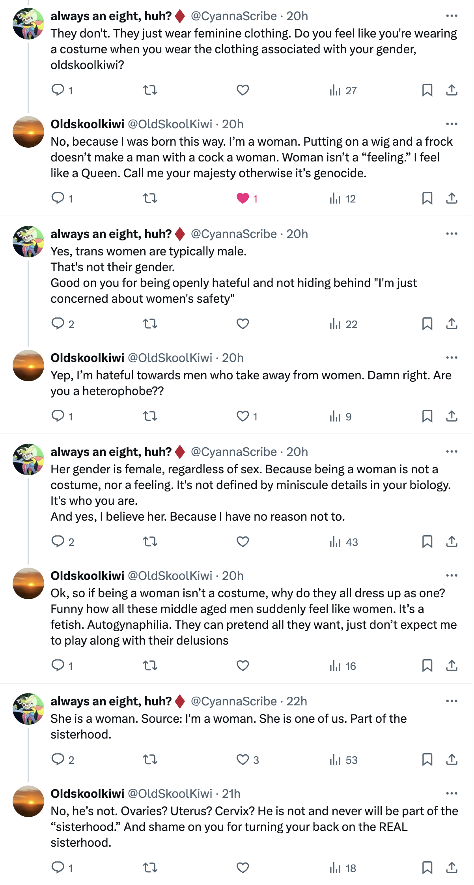Reply to the tweet with 27 views
The height and width of the screenshot is (885, 474).
tap(58, 90)
